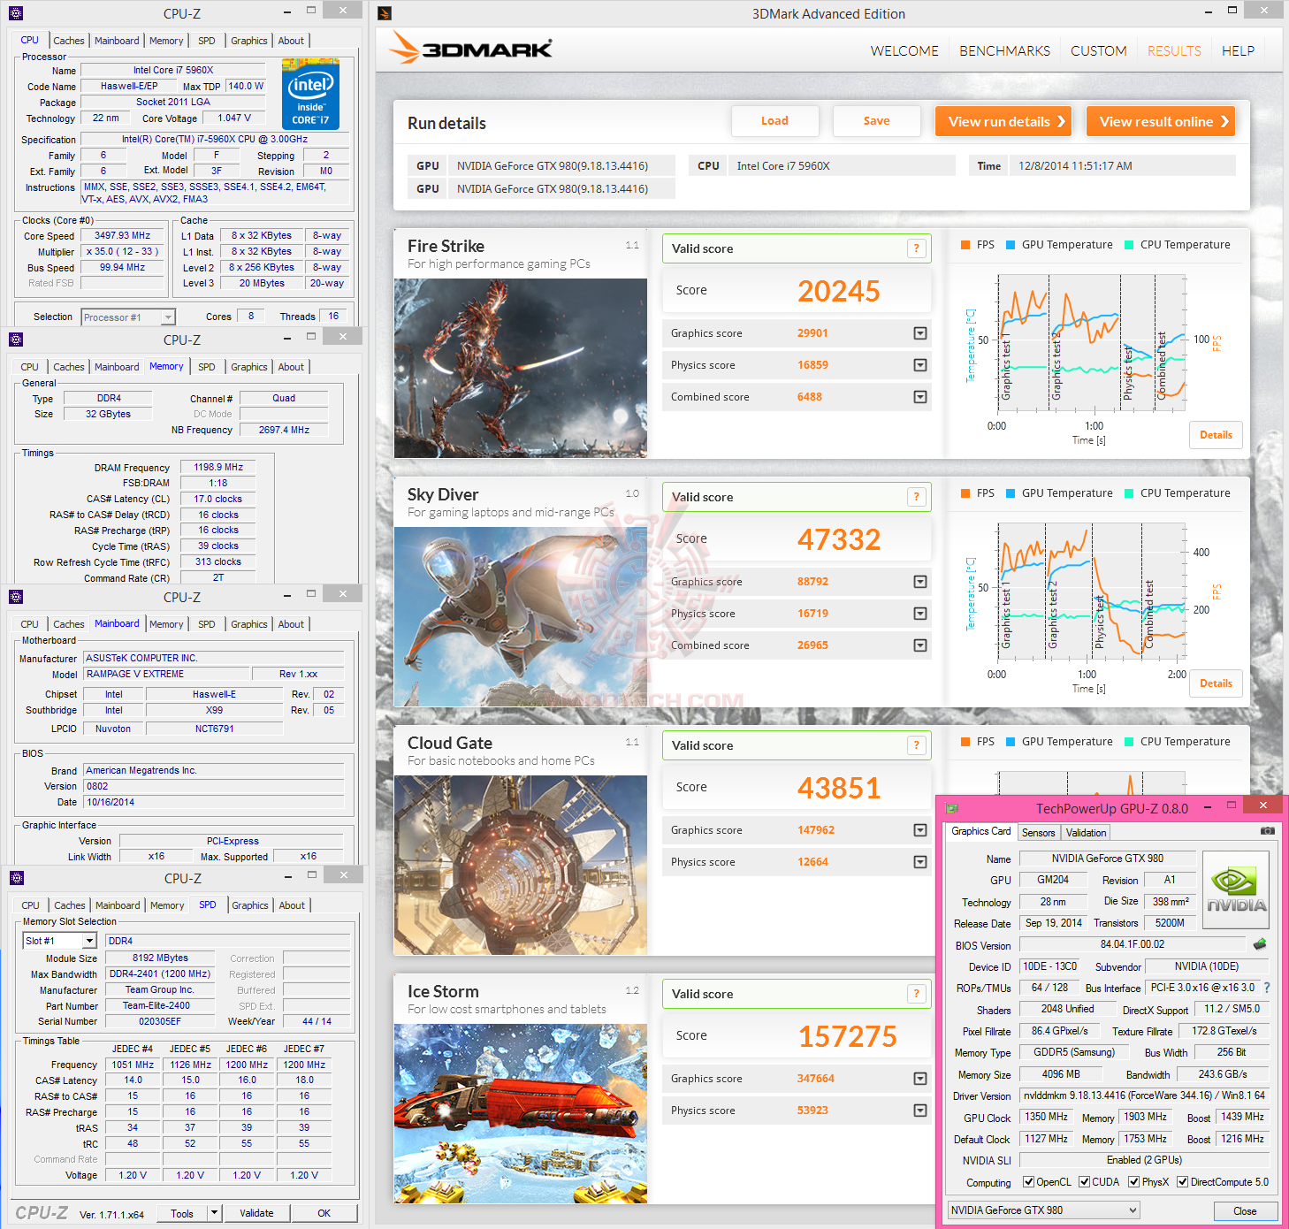Switch to the Validation tab in GPU-Z
The image size is (1289, 1229).
coord(1086,832)
